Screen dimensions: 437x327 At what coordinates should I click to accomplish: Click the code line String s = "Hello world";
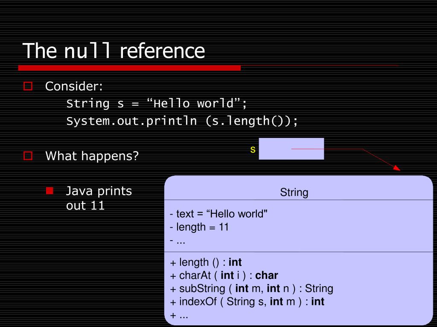pos(157,103)
